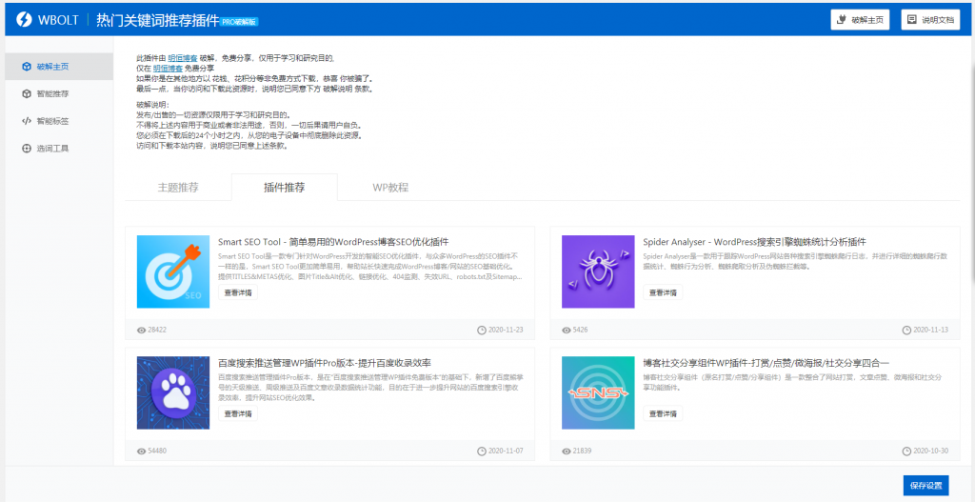Open 智能推荐 in the left sidebar
Screen dimensions: 975x502
51,94
